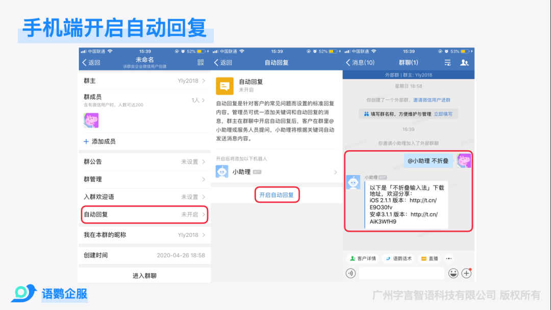This screenshot has width=551, height=310.
Task: Return to 消息(10) list
Action: [x=360, y=62]
